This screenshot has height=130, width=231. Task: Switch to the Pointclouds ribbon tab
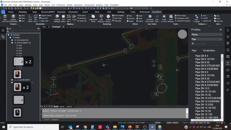[x=144, y=12]
